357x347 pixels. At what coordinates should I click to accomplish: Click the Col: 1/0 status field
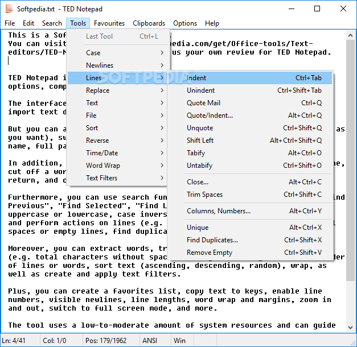pyautogui.click(x=61, y=340)
